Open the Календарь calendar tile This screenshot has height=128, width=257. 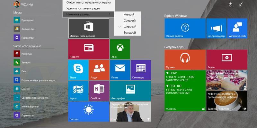click(141, 70)
